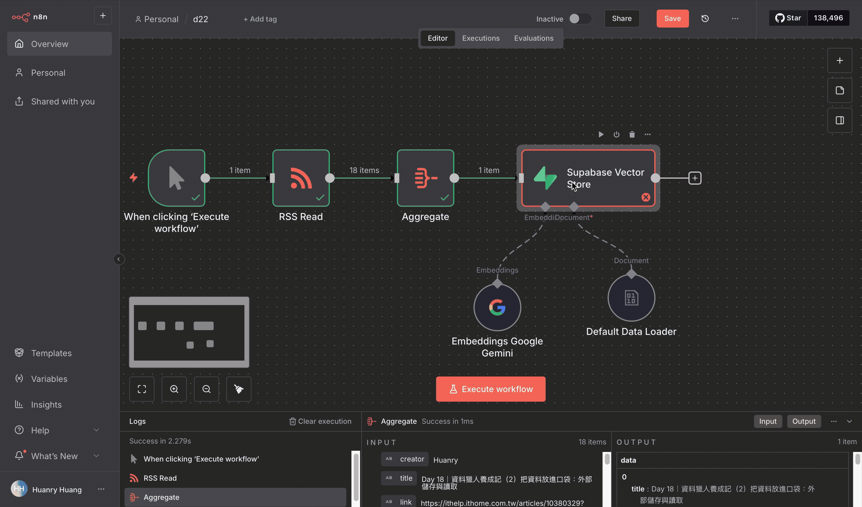
Task: Click the Share button
Action: coord(622,19)
